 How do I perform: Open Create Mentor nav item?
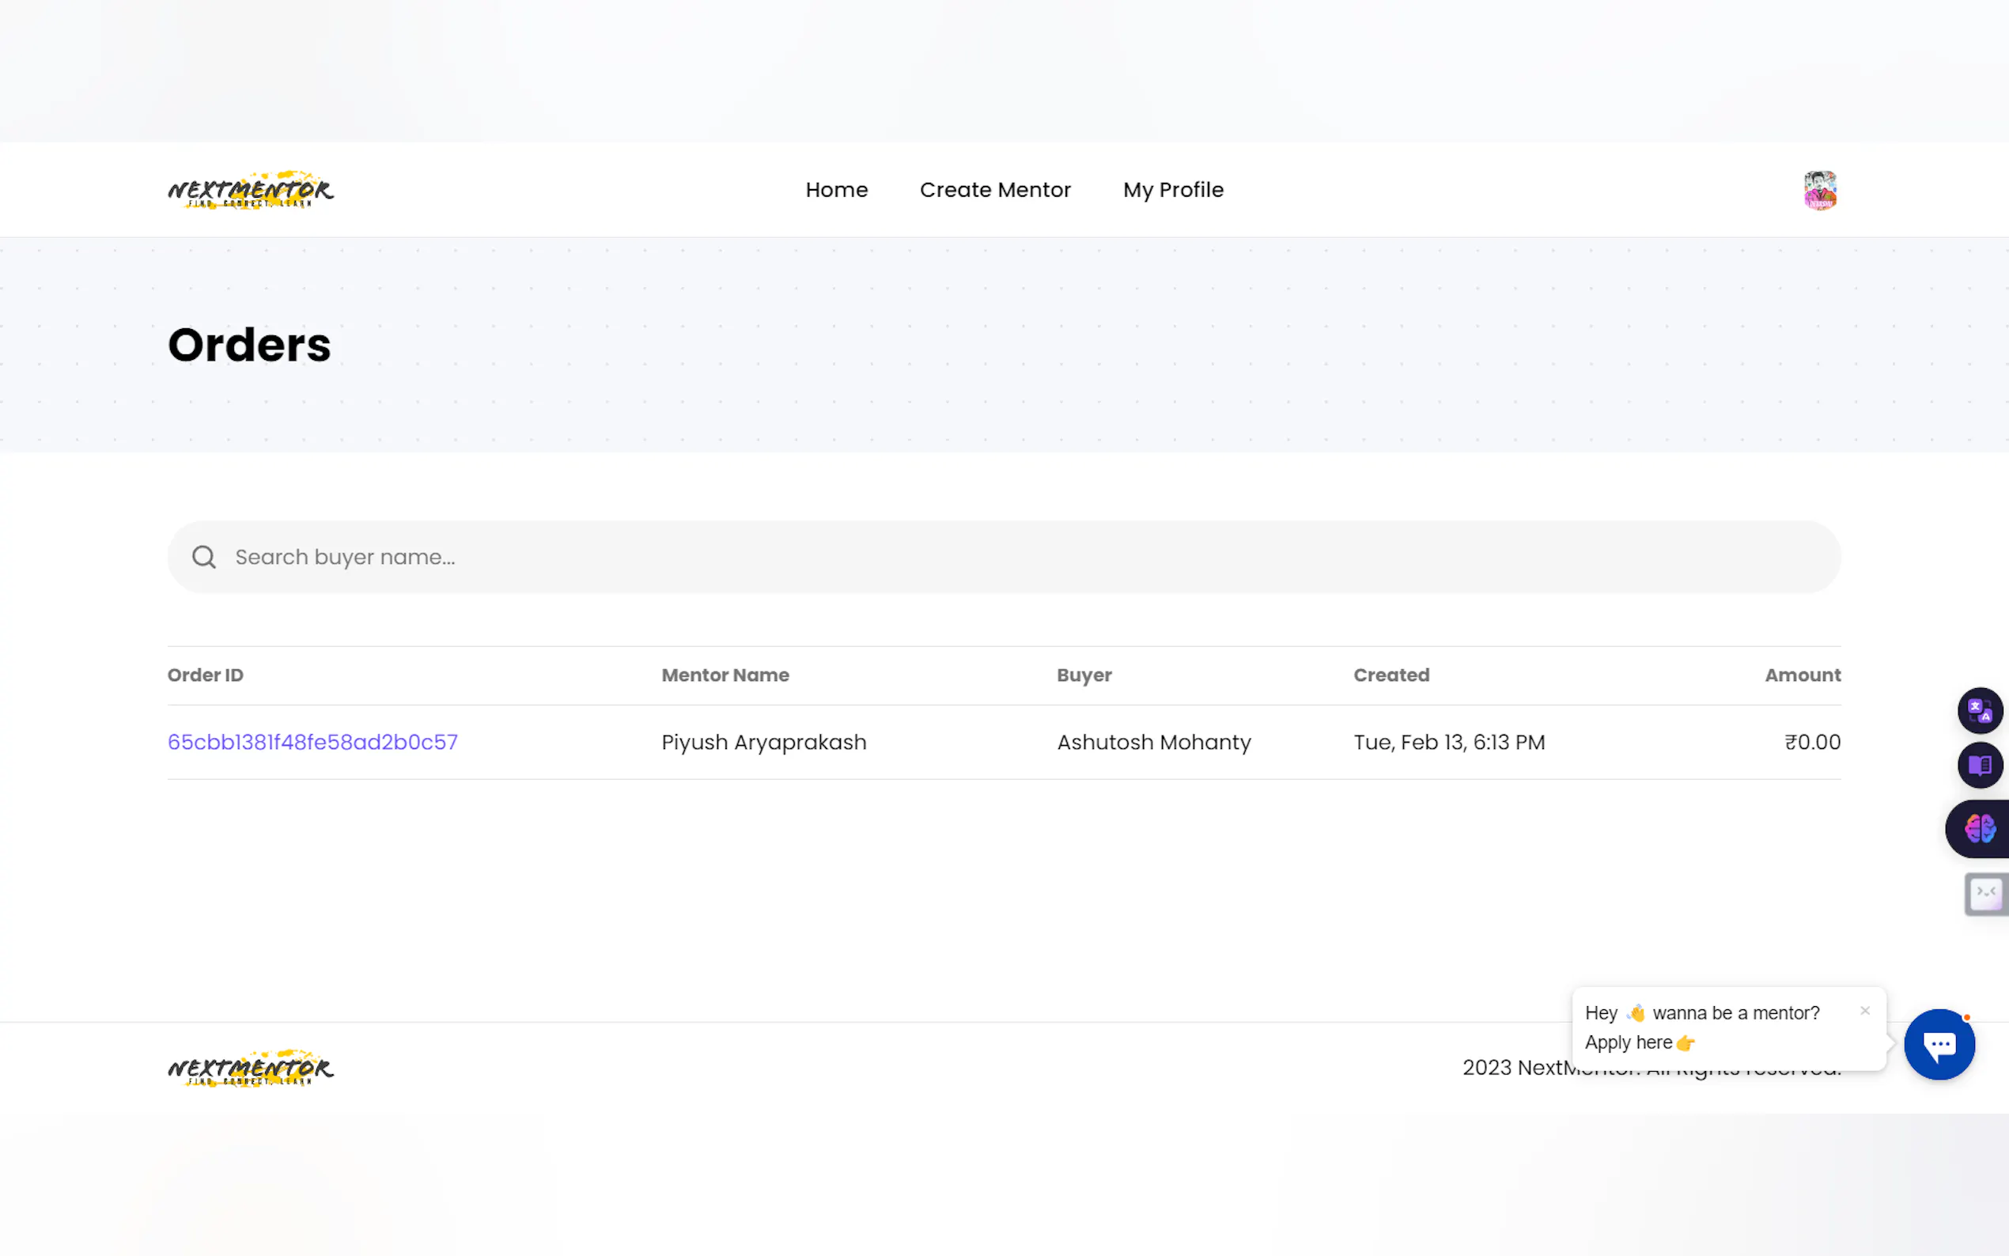[995, 191]
